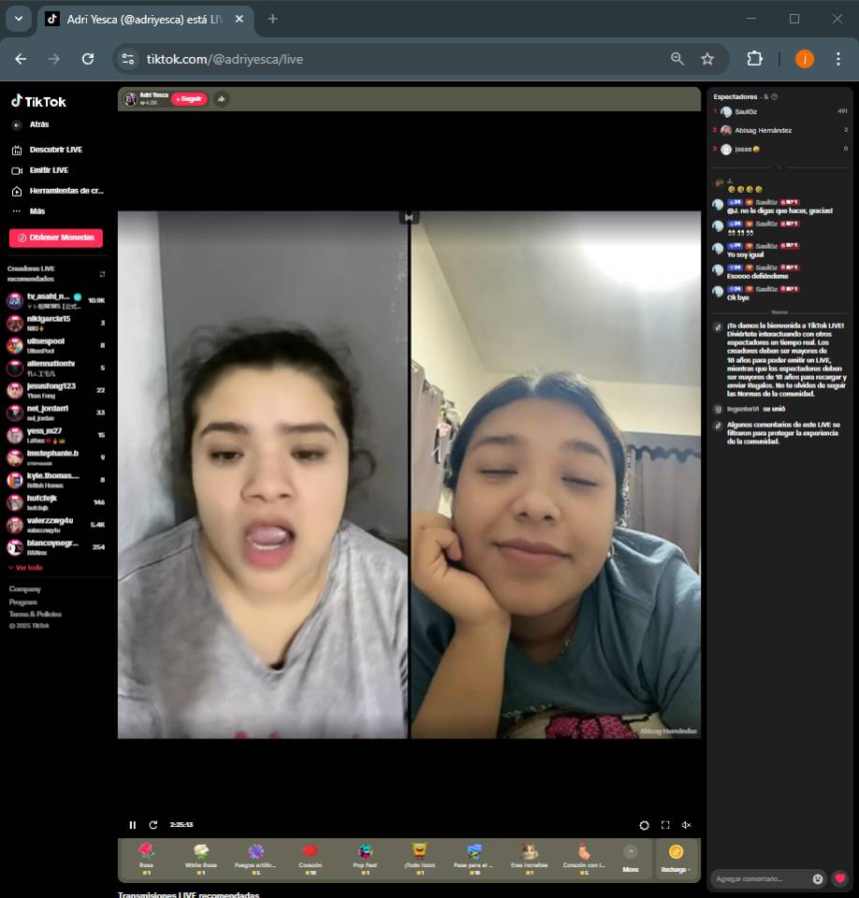Expand 'Ver todo' recommended creators
The width and height of the screenshot is (859, 898).
click(x=25, y=568)
